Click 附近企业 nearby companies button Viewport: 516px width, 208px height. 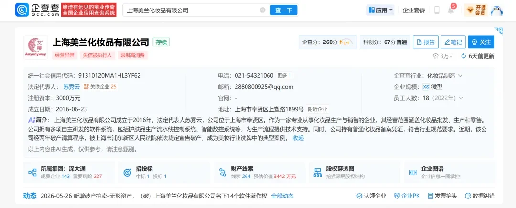317,109
